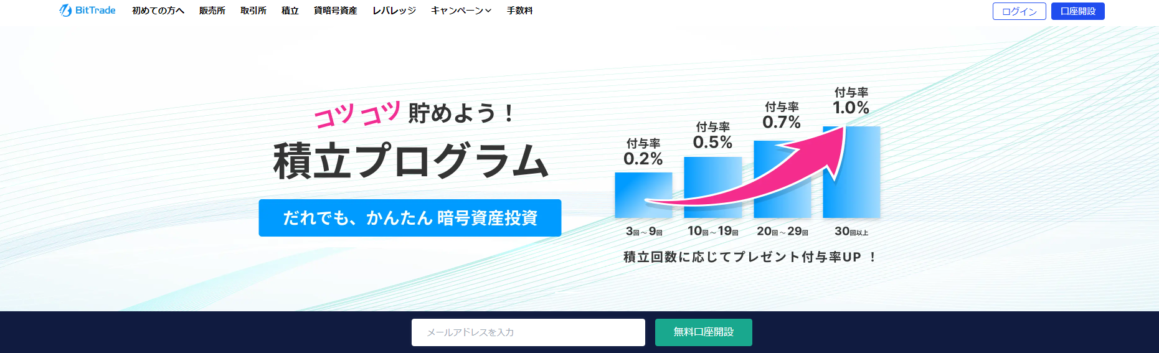The width and height of the screenshot is (1159, 353).
Task: Click the BitTrade logo icon
Action: coord(65,11)
